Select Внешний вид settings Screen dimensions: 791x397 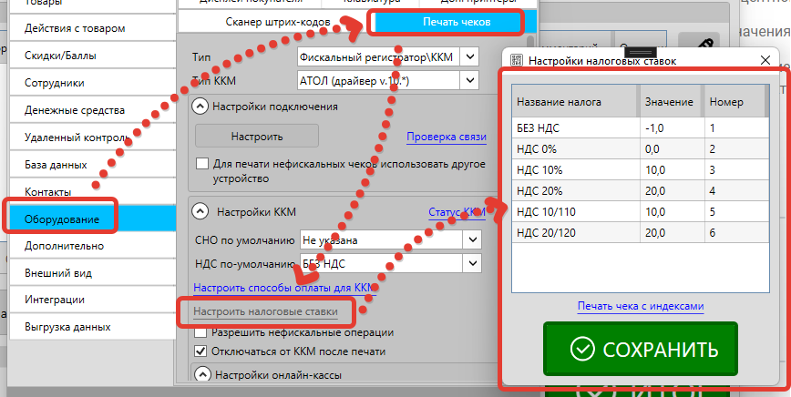pyautogui.click(x=92, y=273)
